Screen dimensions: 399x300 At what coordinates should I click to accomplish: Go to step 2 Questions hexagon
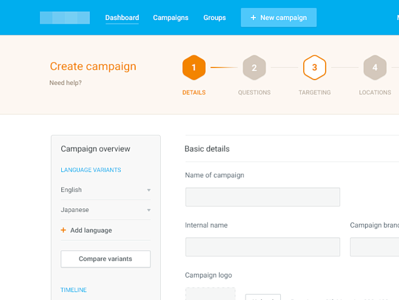pos(254,67)
